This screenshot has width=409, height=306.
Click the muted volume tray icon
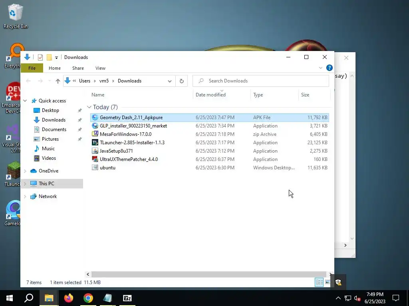coord(357,298)
